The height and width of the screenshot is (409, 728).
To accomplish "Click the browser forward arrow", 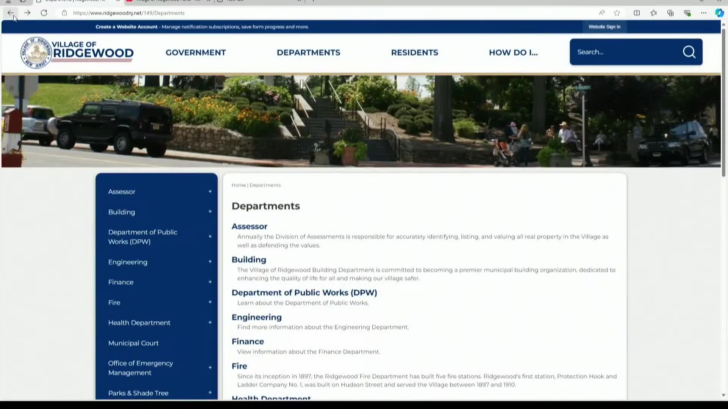I will pos(27,13).
